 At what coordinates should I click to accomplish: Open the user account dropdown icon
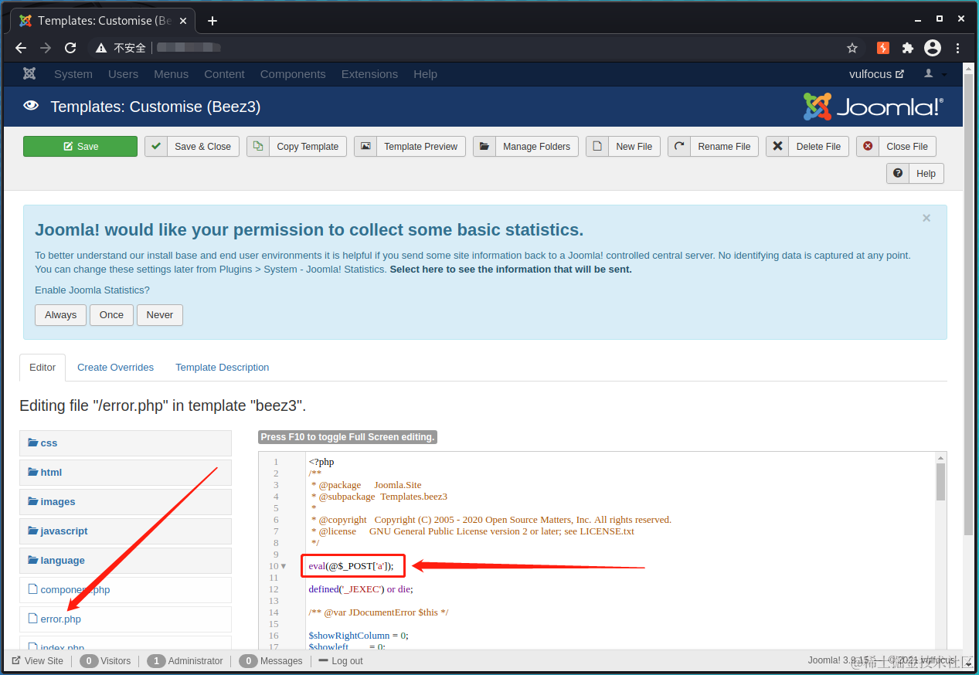pos(935,74)
